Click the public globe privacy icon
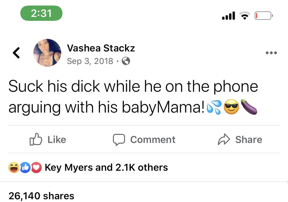 tap(126, 61)
